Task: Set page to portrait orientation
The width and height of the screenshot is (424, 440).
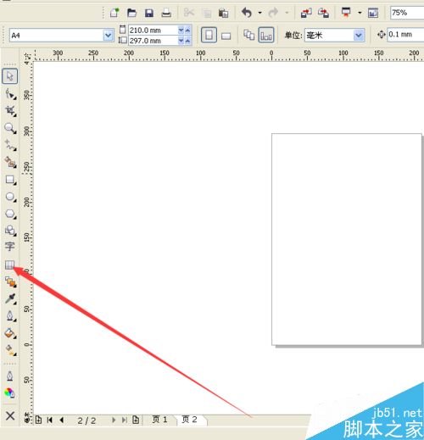Action: [209, 35]
